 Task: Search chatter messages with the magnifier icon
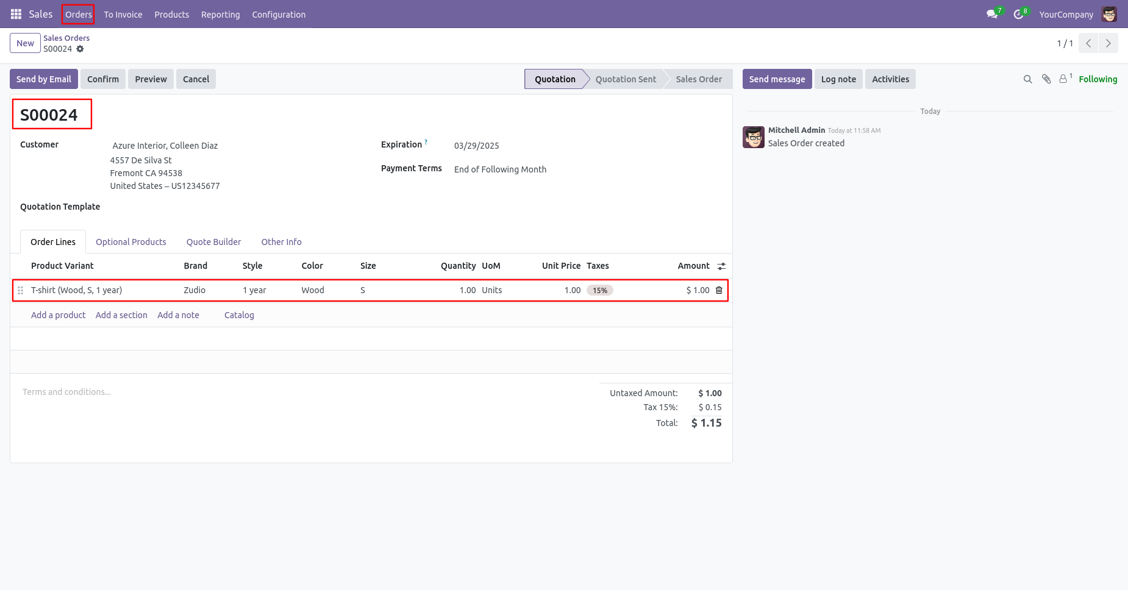click(x=1027, y=79)
